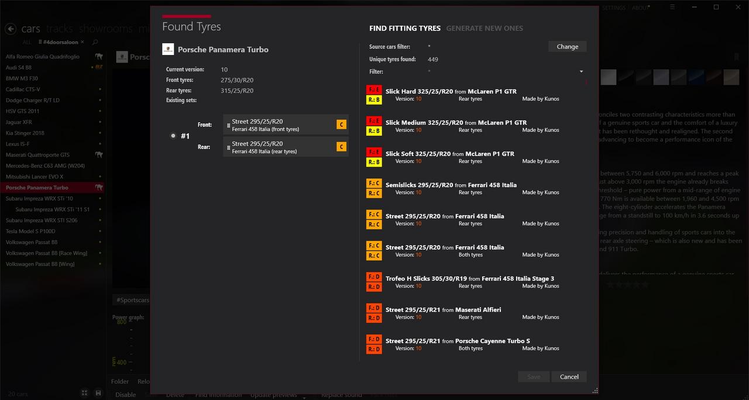This screenshot has height=400, width=749.
Task: Click the Change source filter button
Action: click(x=567, y=47)
